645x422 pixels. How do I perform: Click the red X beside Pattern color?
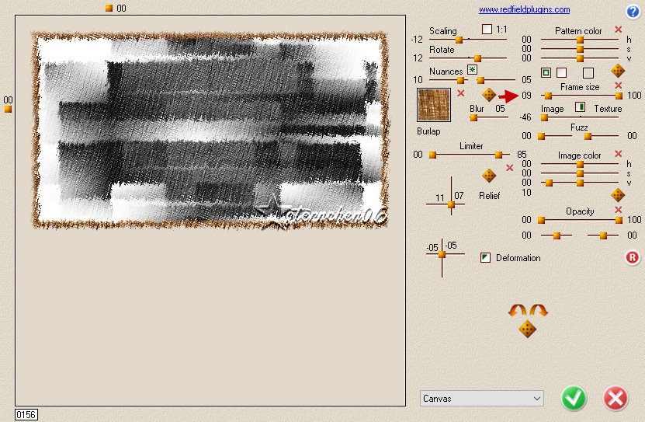[x=619, y=30]
